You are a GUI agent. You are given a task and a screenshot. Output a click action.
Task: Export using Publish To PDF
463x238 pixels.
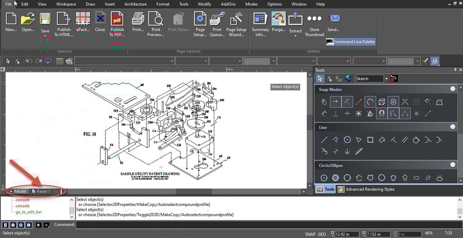[117, 19]
